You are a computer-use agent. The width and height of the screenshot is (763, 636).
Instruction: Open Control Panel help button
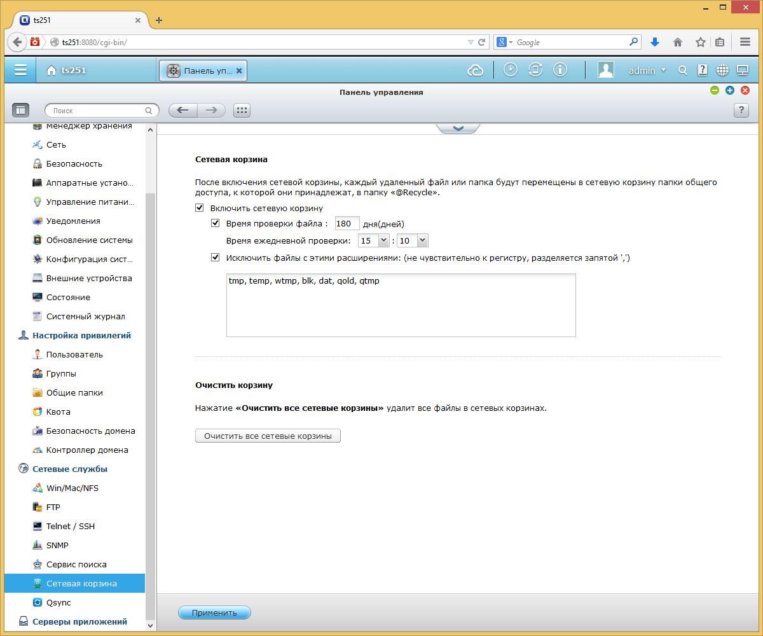pos(741,110)
